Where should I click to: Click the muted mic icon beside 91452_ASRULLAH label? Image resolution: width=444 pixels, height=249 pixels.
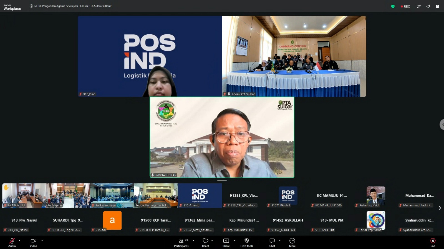click(269, 230)
